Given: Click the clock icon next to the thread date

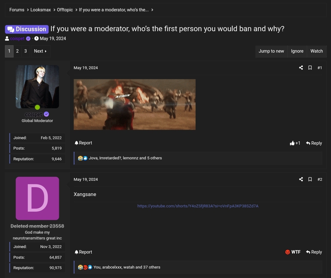Looking at the screenshot, I should [36, 39].
